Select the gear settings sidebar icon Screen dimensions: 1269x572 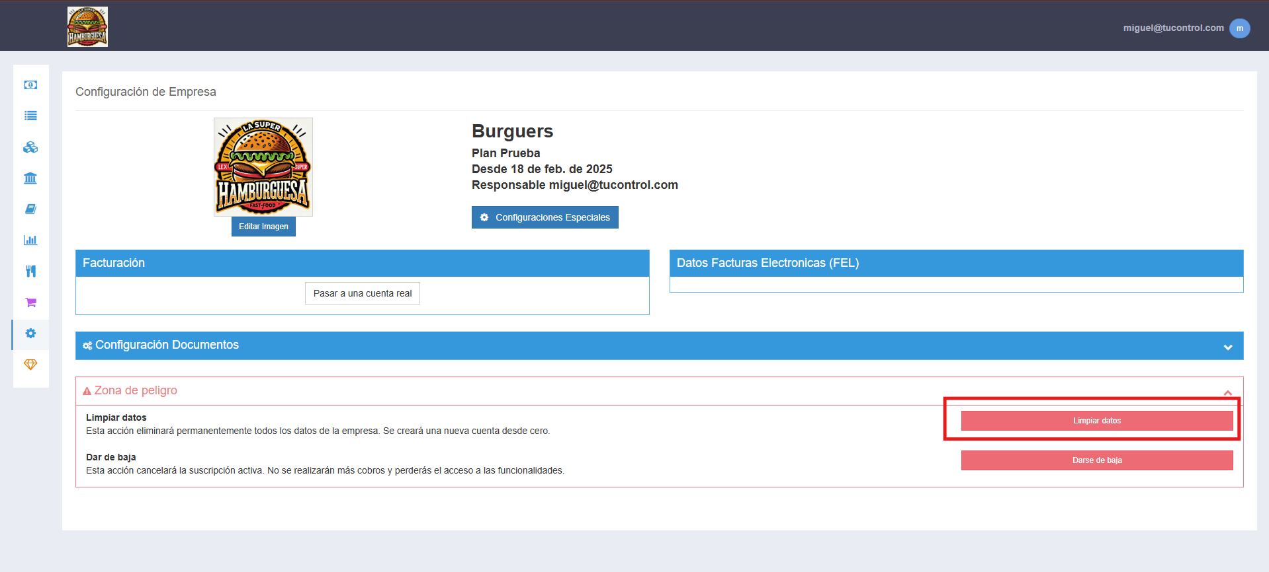pyautogui.click(x=30, y=334)
